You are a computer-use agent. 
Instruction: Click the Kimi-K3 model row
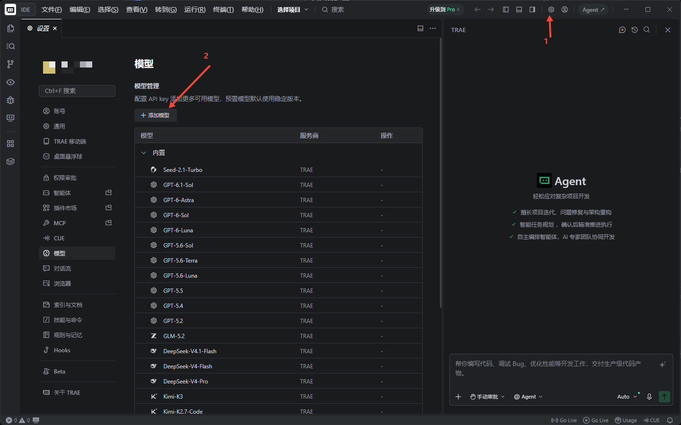279,396
